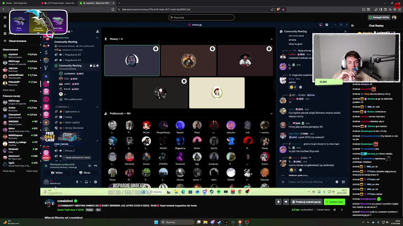Select Pogaduchy #3 voice channel
The width and height of the screenshot is (403, 226).
coord(73,60)
